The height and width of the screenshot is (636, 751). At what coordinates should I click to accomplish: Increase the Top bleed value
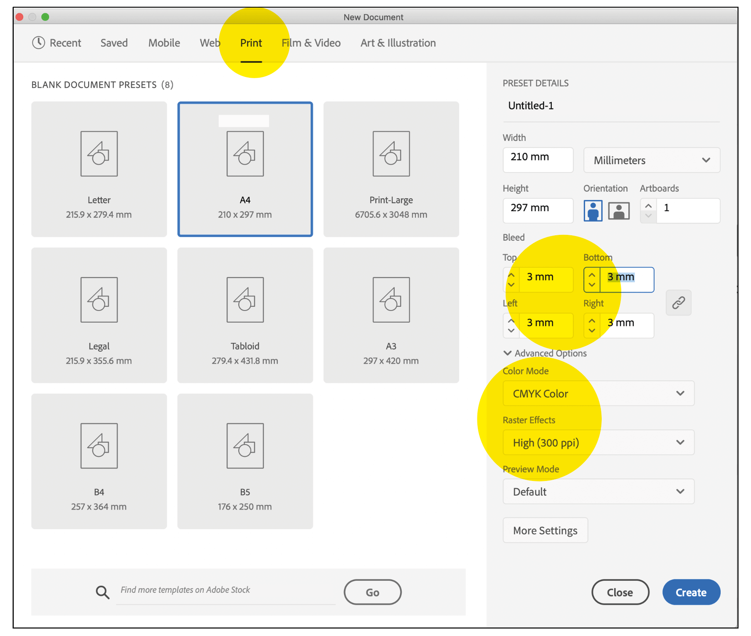pyautogui.click(x=511, y=275)
